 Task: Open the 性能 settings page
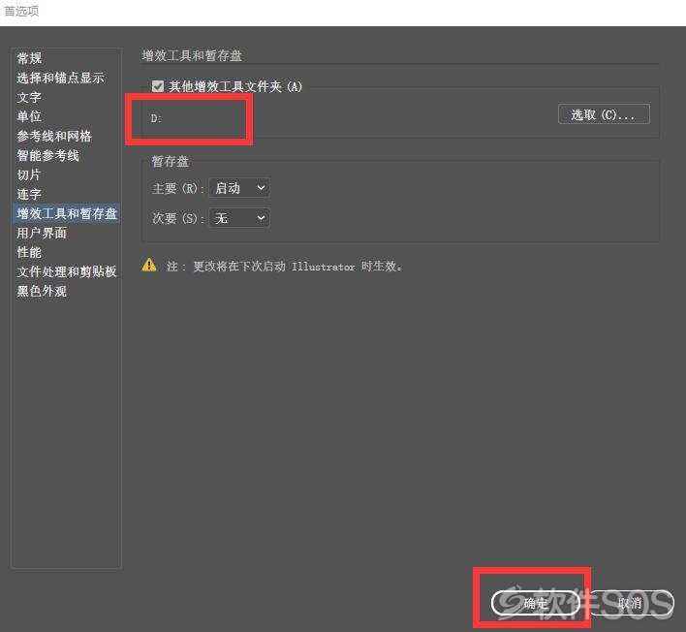coord(29,252)
